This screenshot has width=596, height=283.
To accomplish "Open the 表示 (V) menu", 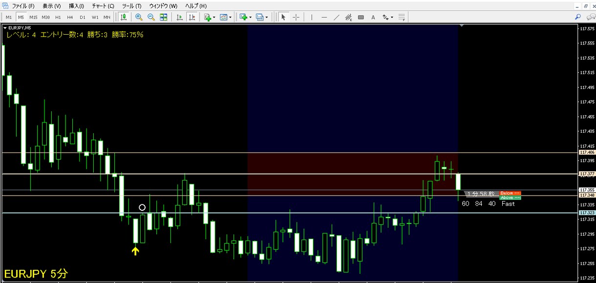I will tap(52, 6).
